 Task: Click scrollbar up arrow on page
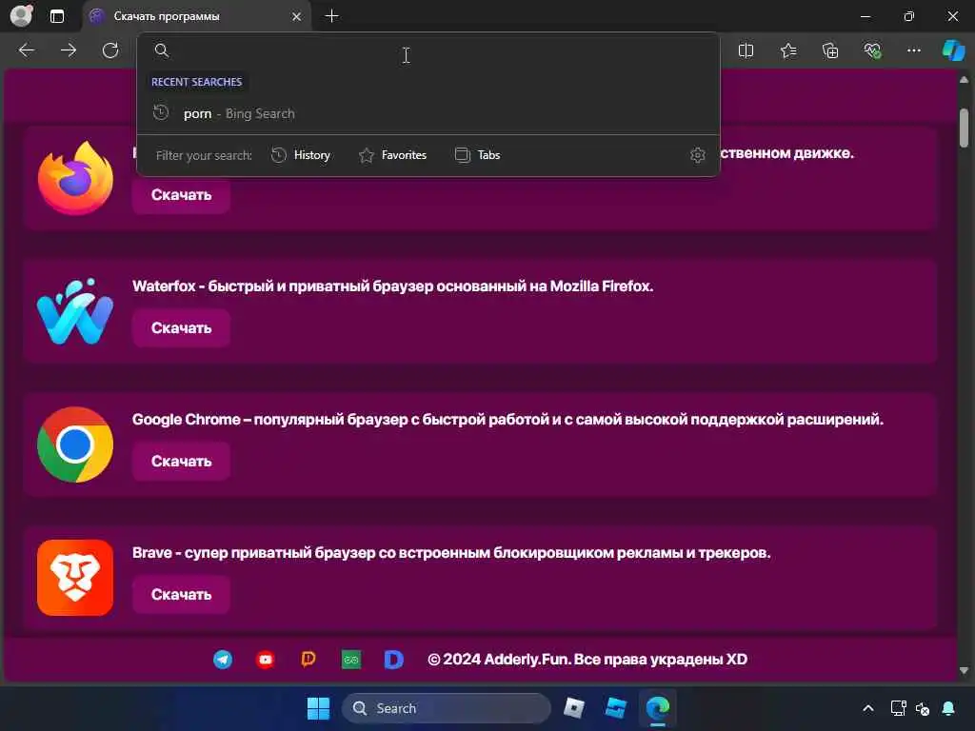tap(964, 80)
